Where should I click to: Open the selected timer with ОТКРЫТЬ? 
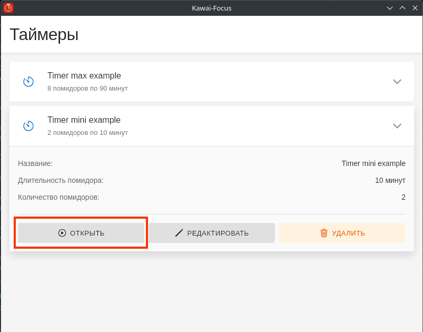point(81,233)
